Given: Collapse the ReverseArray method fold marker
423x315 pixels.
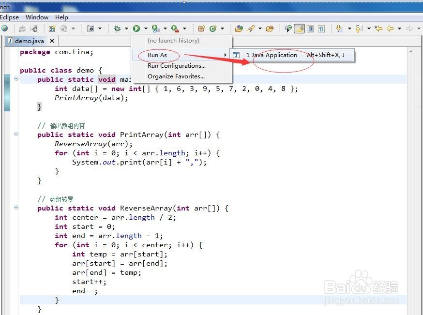Looking at the screenshot, I should (x=16, y=208).
